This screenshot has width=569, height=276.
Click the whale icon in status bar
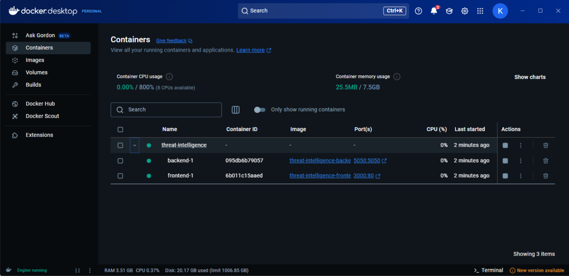(8, 270)
